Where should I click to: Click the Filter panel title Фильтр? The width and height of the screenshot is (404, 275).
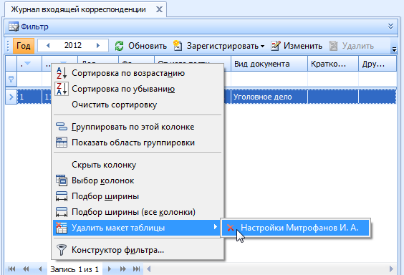pyautogui.click(x=34, y=26)
